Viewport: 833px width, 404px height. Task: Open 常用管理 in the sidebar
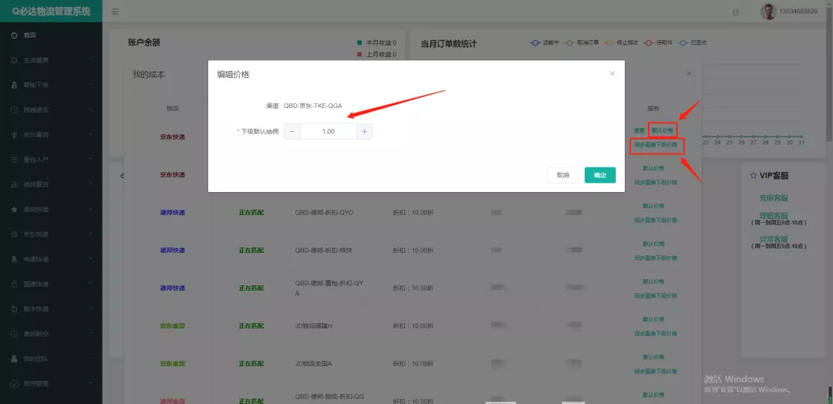tap(51, 383)
